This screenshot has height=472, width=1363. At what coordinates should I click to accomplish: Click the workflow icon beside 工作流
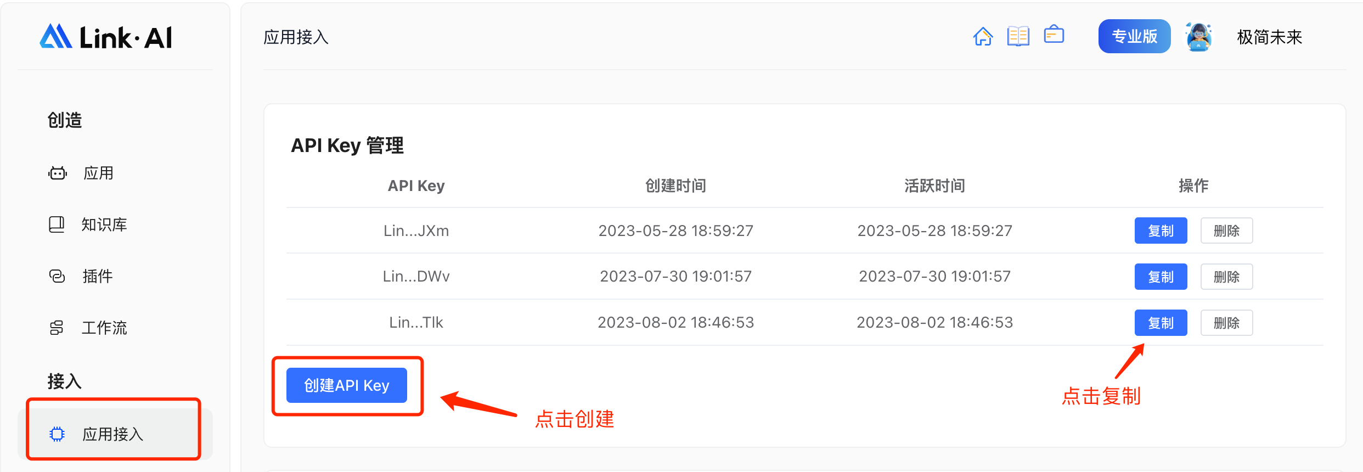tap(57, 328)
